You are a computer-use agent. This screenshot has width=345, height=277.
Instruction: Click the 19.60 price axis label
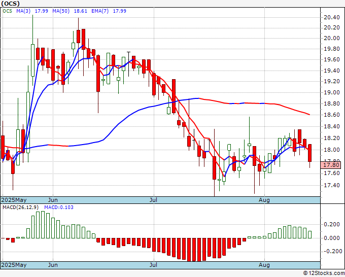[x=332, y=60]
